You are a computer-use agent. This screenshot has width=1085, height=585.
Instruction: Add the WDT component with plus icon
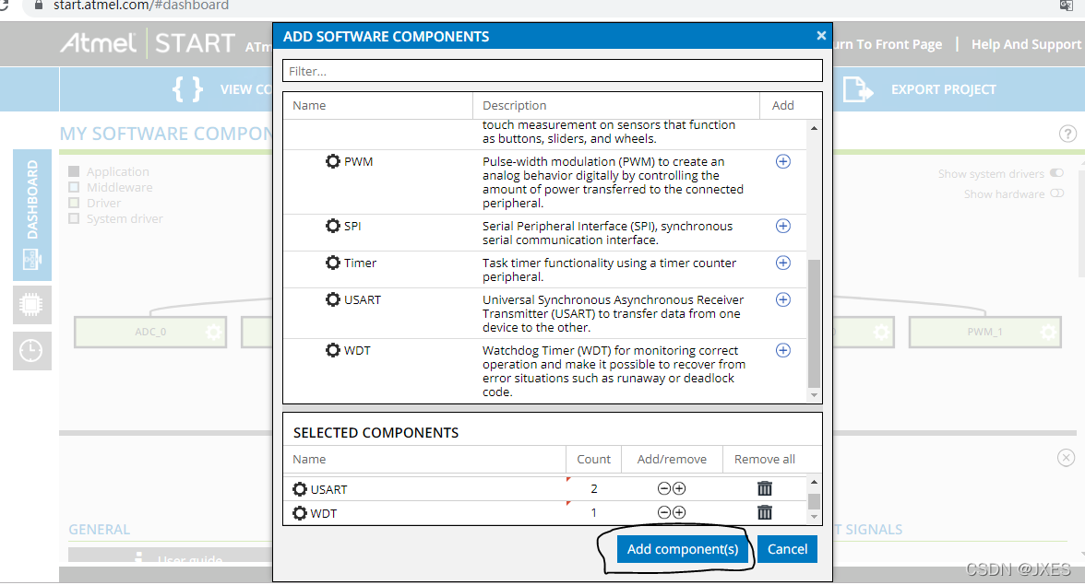[782, 350]
